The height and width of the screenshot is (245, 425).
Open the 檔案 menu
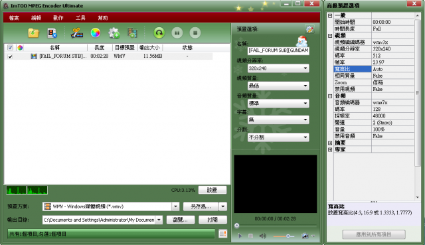[14, 18]
